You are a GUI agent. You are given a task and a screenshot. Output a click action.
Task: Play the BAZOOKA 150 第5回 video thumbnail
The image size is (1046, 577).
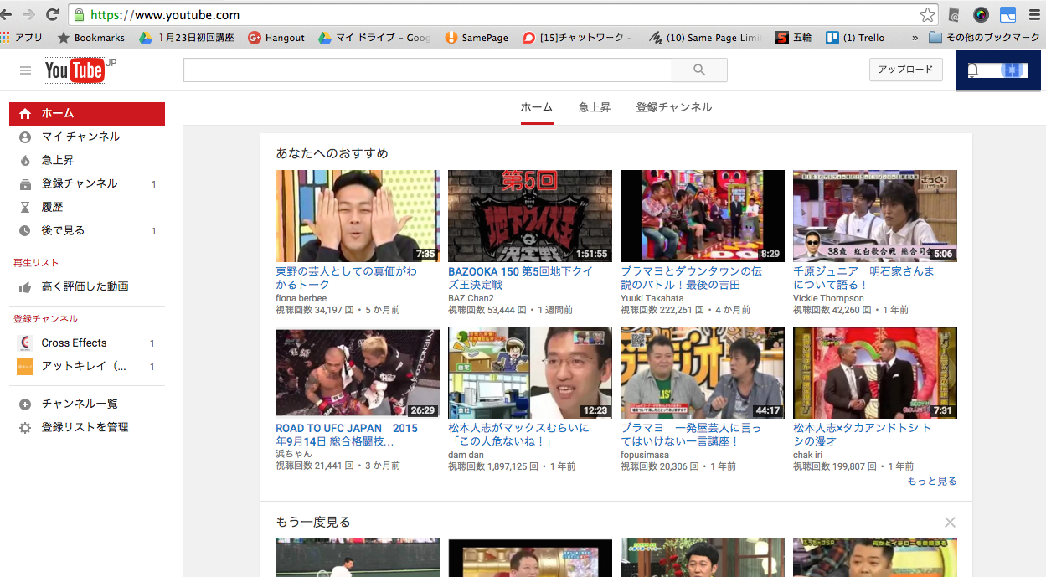point(530,216)
